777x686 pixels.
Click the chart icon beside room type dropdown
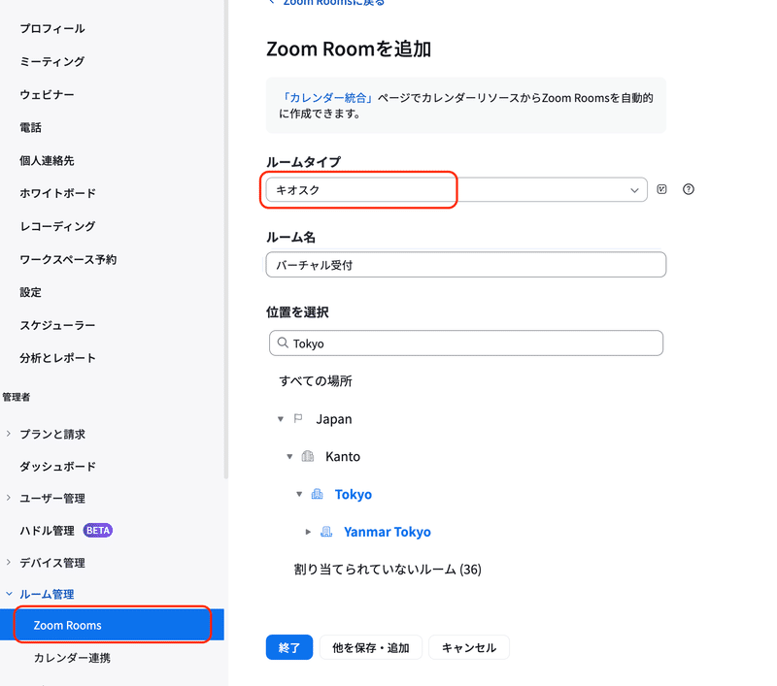[x=661, y=189]
